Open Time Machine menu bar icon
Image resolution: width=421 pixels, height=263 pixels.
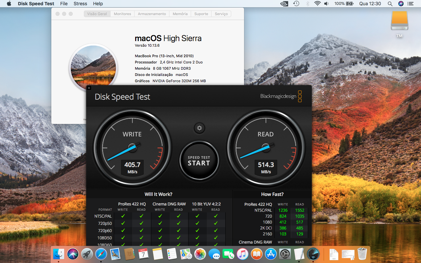[x=296, y=4]
